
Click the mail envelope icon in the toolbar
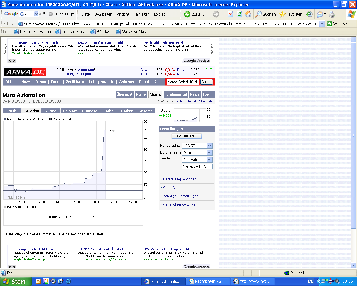click(x=320, y=14)
